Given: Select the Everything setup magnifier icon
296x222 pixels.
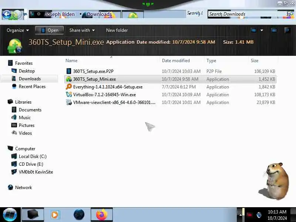Looking at the screenshot, I should click(69, 87).
